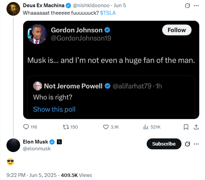Open more options on Elon Musk tweet
The image size is (205, 180).
click(x=196, y=144)
